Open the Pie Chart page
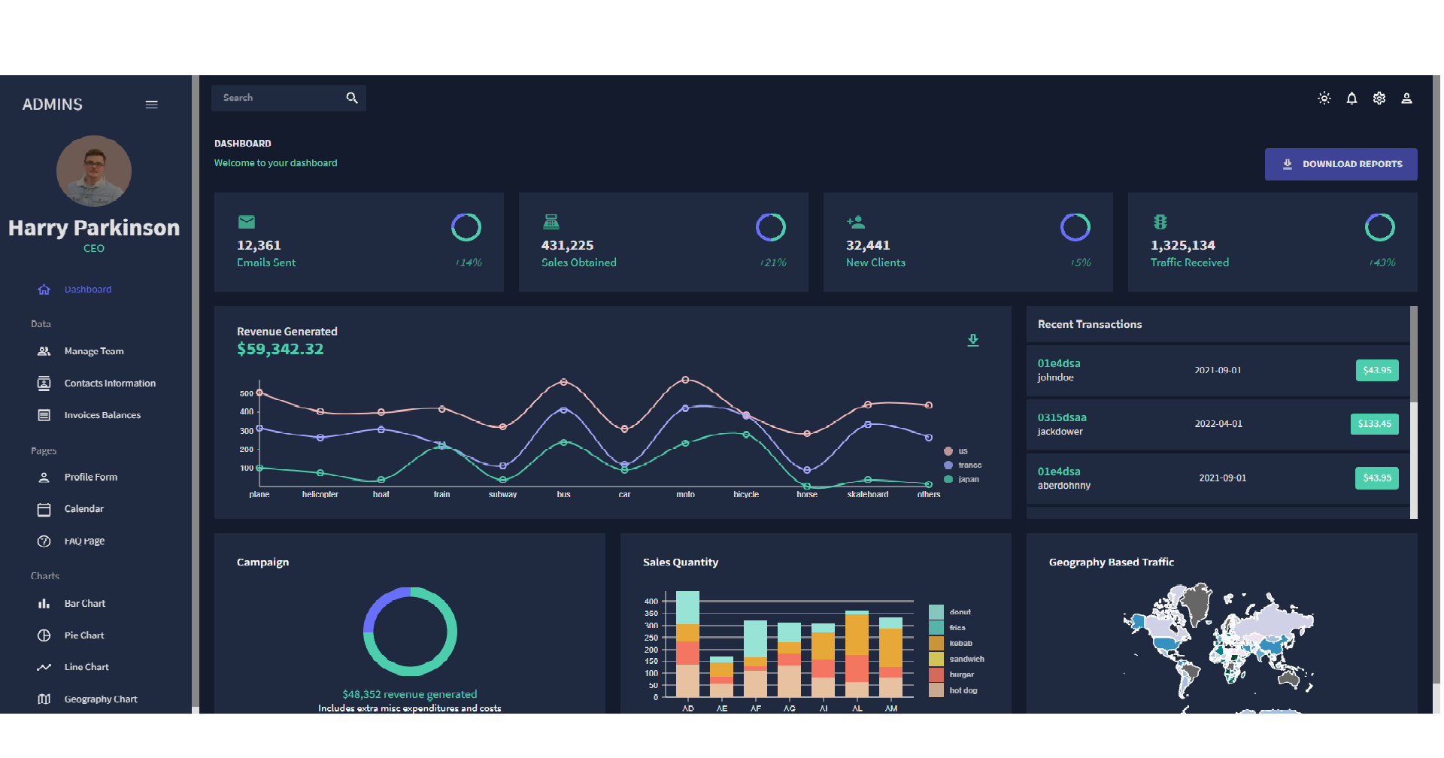The height and width of the screenshot is (758, 1444). [x=83, y=635]
